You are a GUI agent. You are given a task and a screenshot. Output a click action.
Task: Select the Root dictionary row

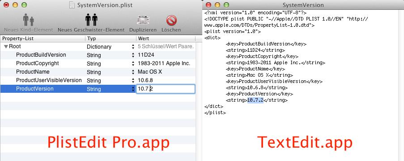pos(98,47)
